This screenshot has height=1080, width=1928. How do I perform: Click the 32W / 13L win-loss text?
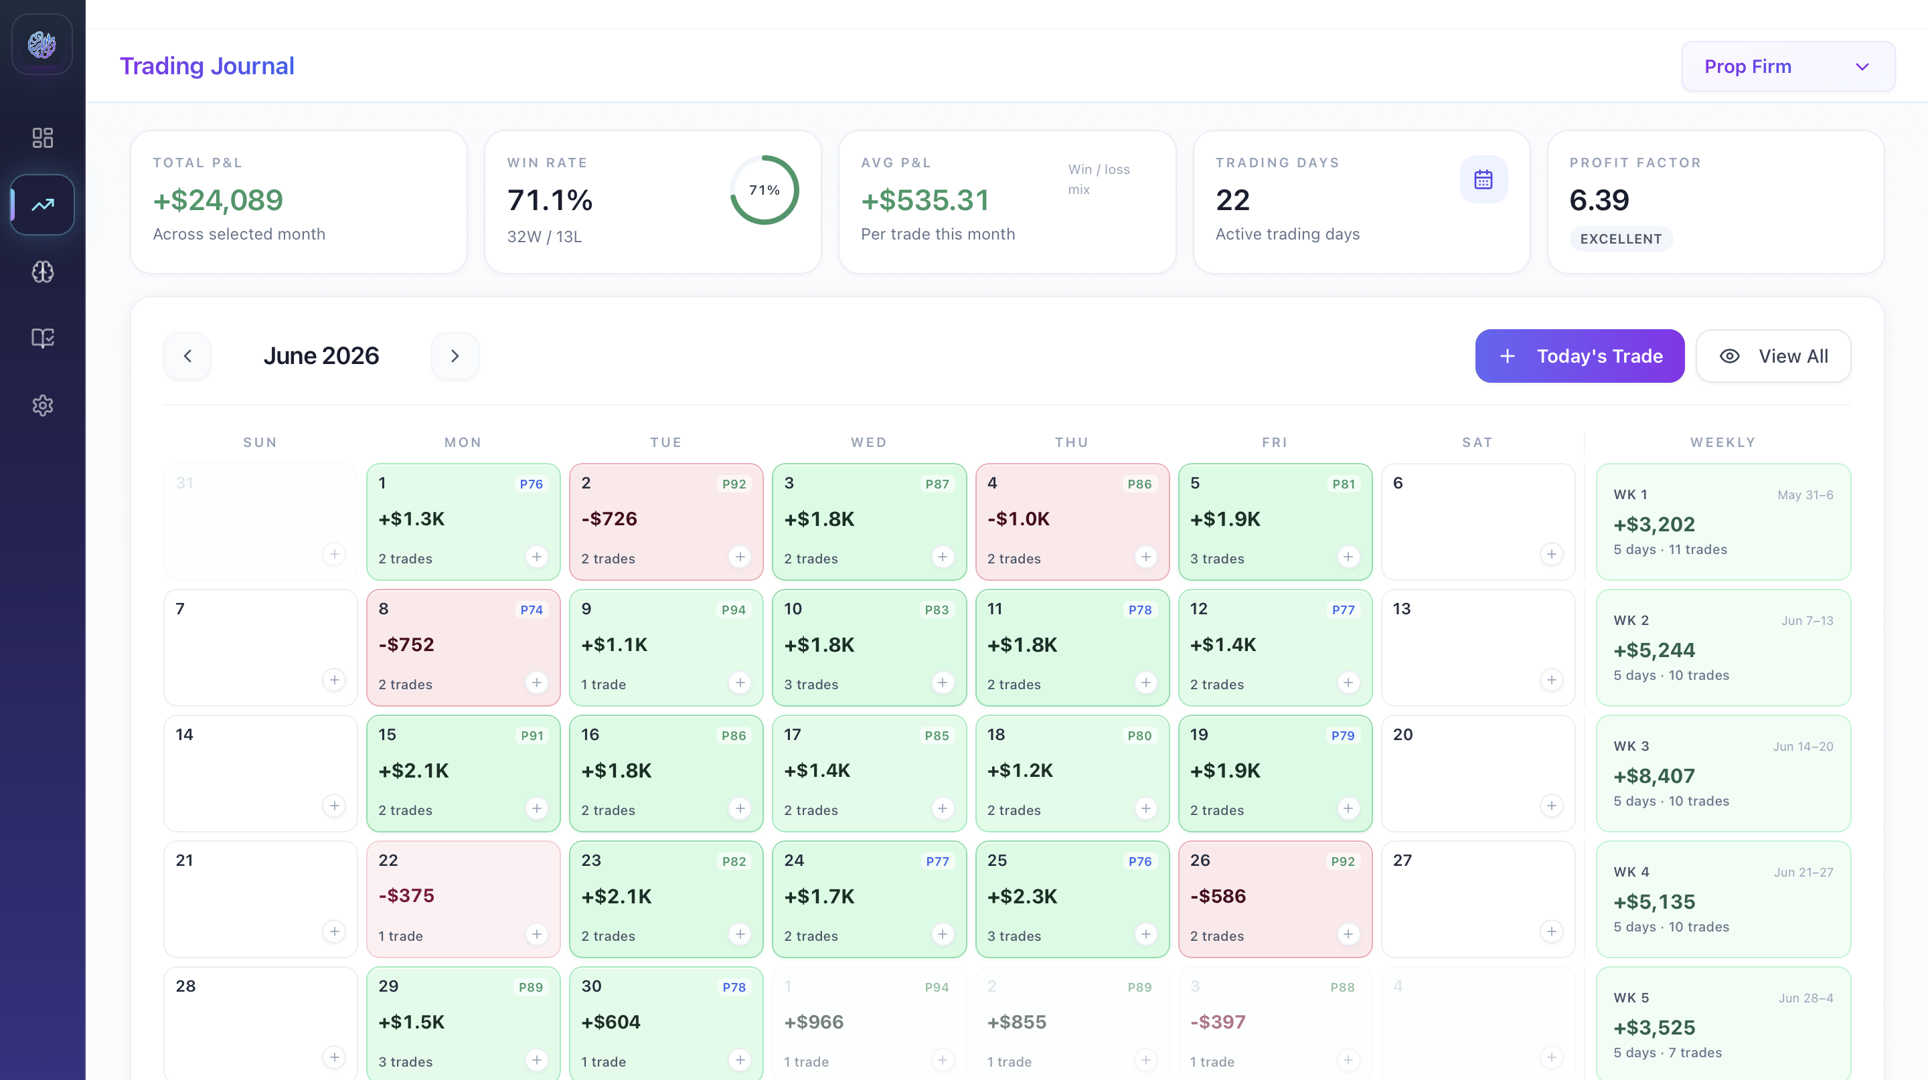click(x=544, y=236)
